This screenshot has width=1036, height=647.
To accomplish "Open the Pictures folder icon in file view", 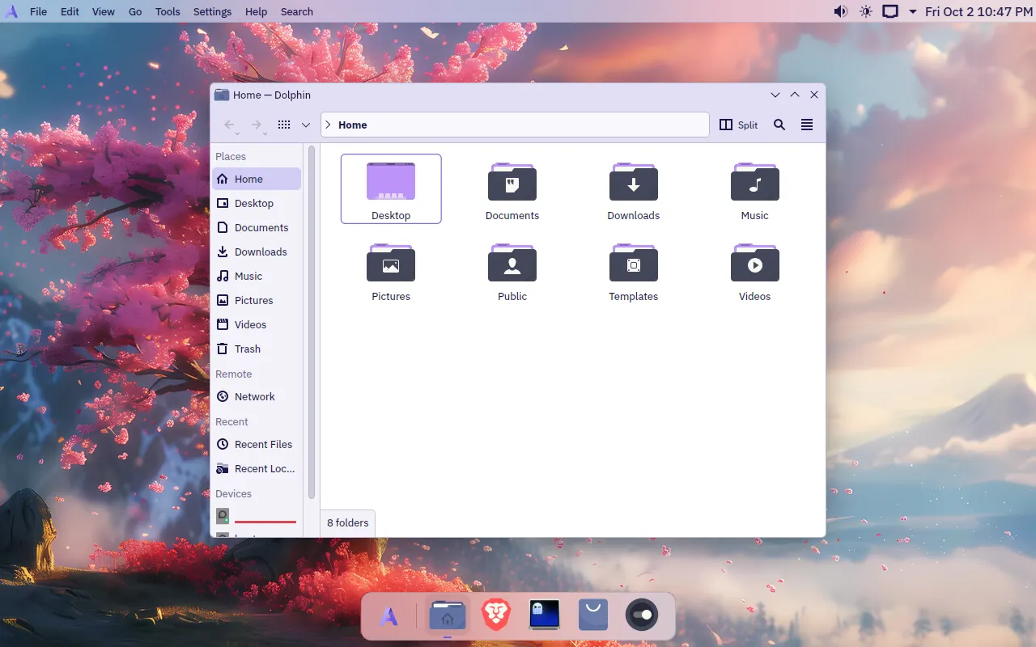I will coord(391,263).
